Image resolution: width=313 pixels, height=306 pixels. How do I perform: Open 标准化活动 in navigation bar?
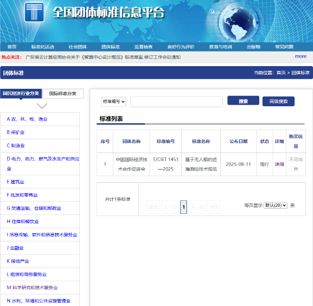[x=42, y=47]
